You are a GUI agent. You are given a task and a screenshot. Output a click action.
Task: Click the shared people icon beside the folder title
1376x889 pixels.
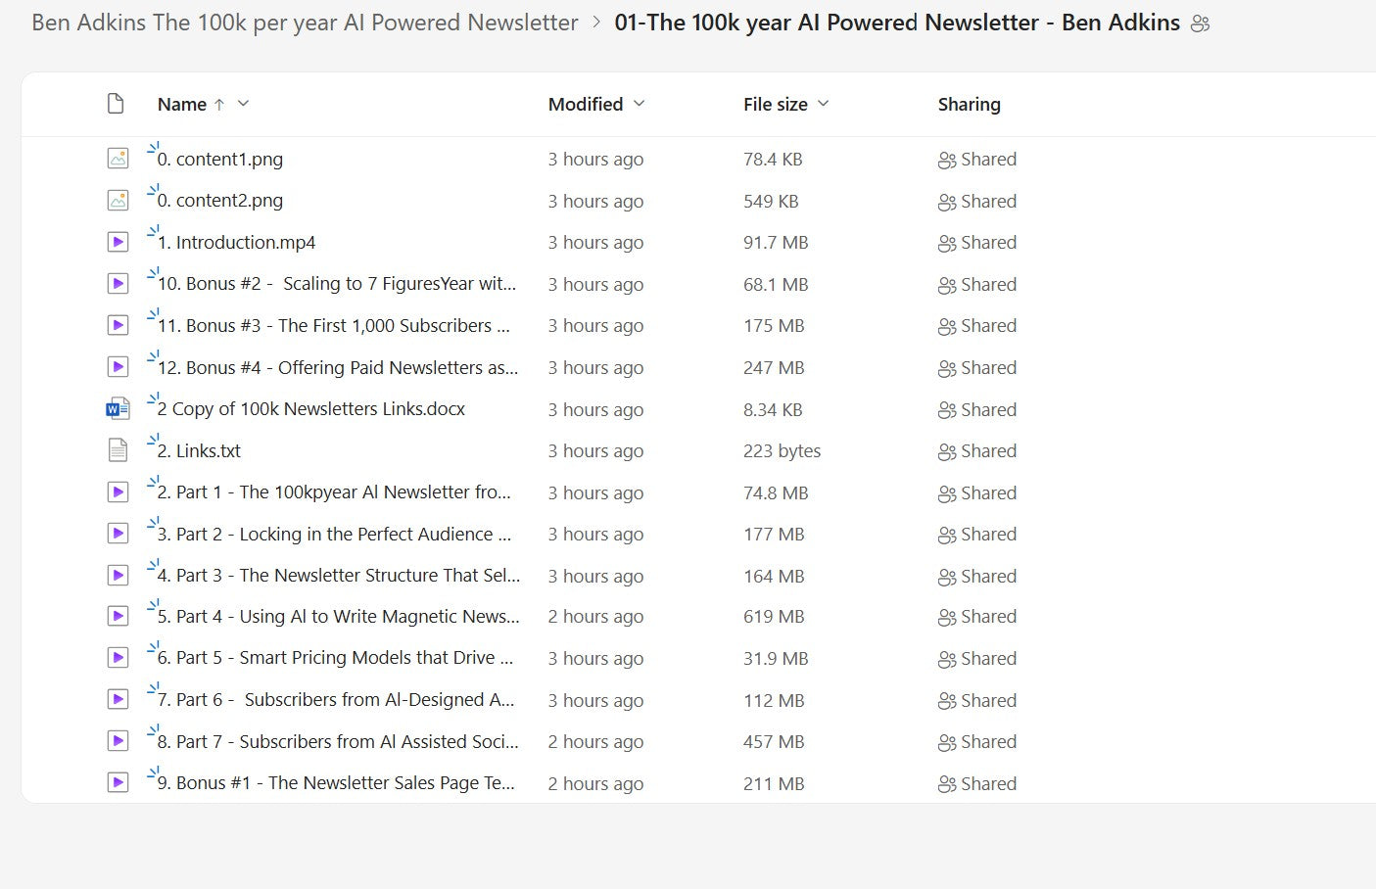[1200, 23]
